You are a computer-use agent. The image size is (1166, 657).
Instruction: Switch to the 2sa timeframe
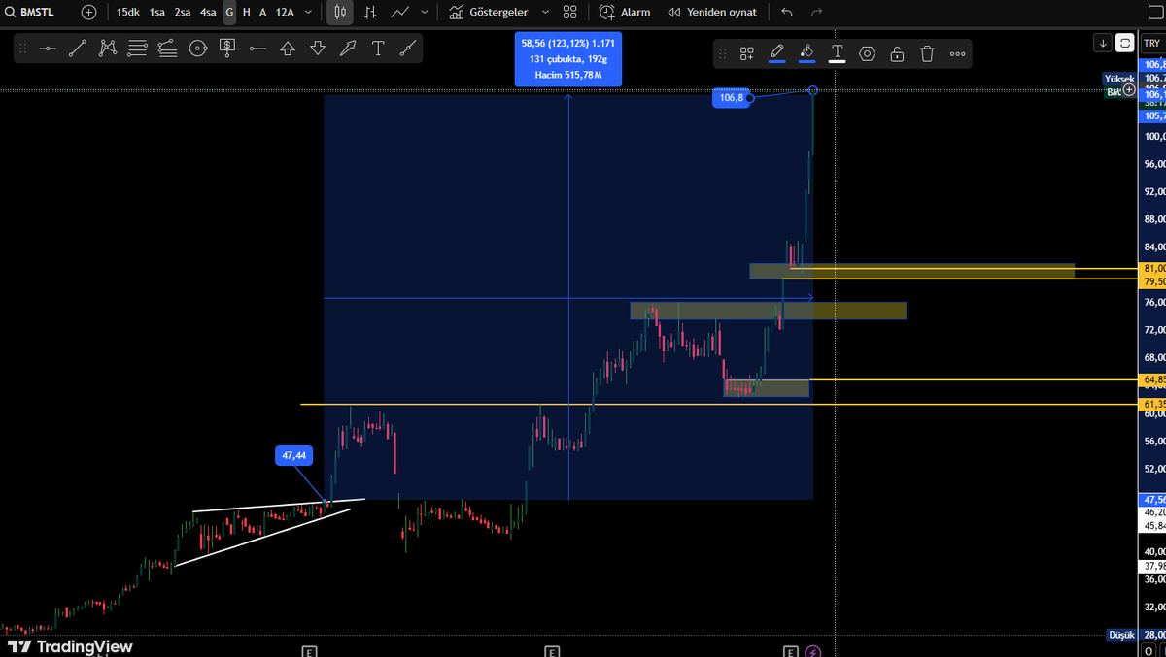pyautogui.click(x=183, y=13)
